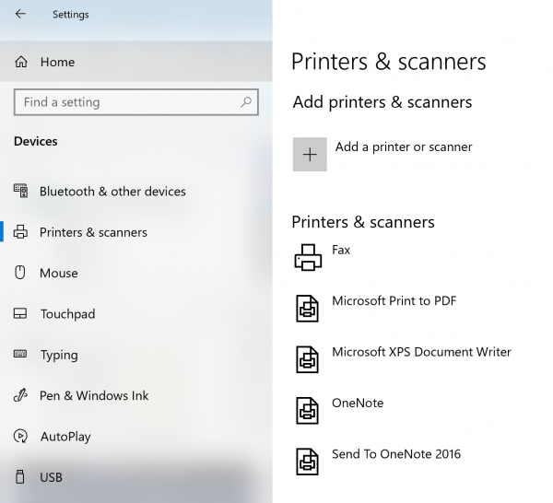Click the back arrow in Settings
The height and width of the screenshot is (503, 553).
tap(20, 14)
